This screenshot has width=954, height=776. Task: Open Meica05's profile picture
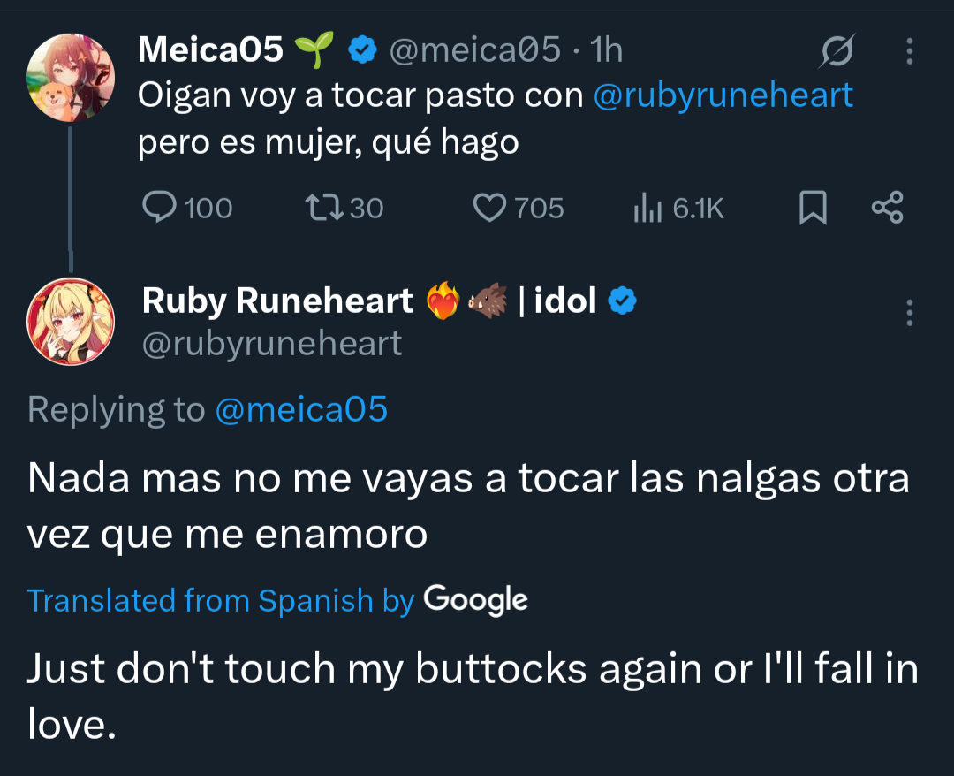(x=71, y=78)
